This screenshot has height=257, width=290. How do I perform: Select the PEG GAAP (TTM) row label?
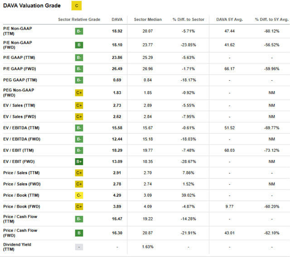click(x=20, y=80)
